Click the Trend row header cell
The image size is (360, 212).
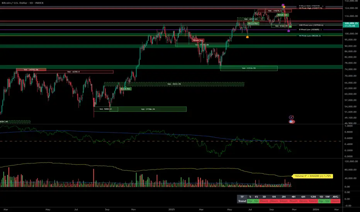tap(242, 201)
